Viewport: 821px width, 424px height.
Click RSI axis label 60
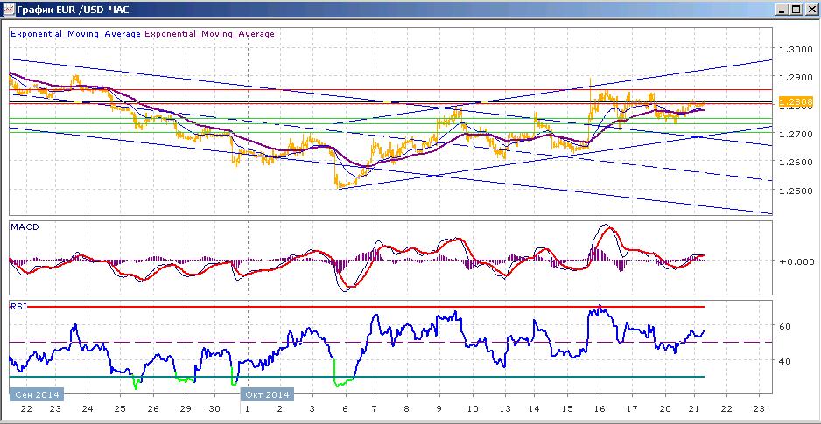[785, 326]
